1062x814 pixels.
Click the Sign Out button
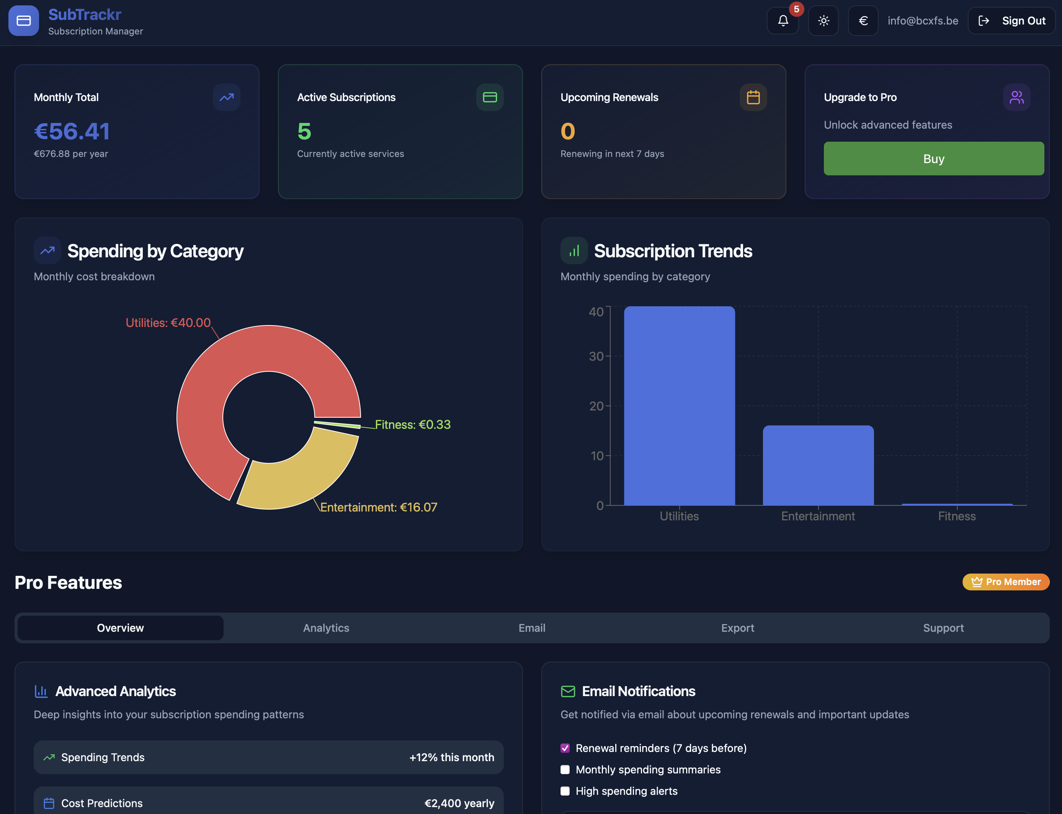(1011, 21)
